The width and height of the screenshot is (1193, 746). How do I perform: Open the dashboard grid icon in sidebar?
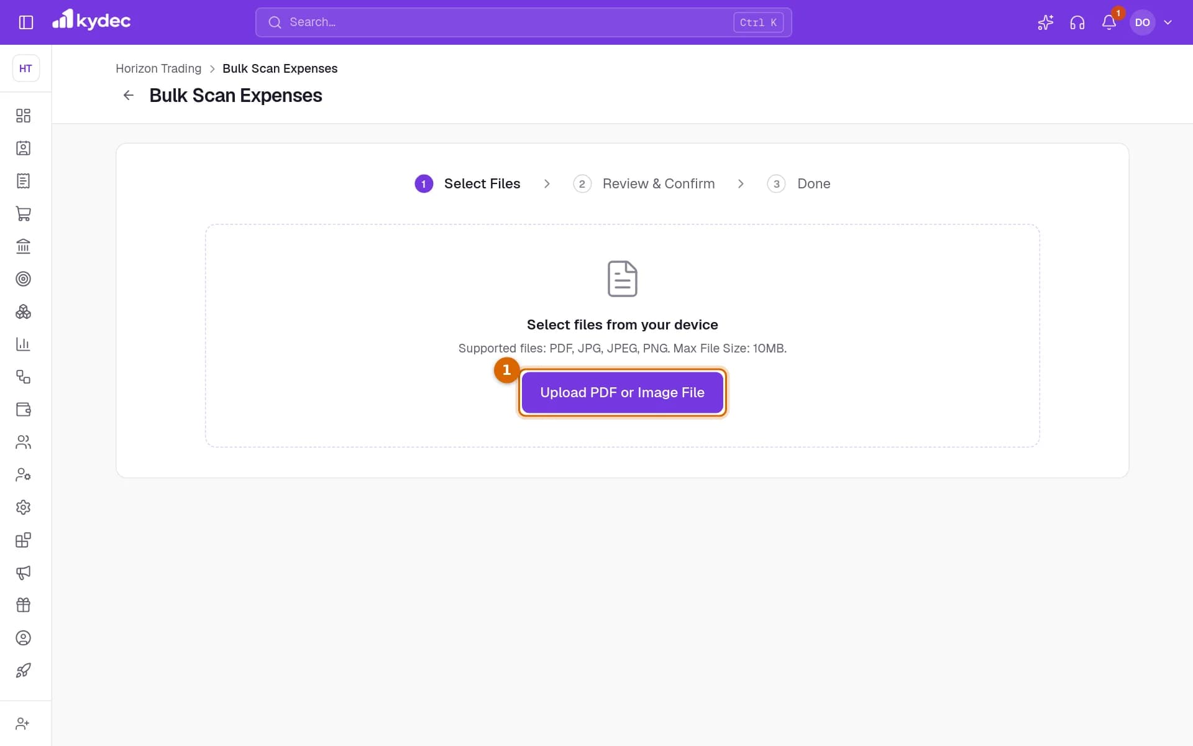[23, 116]
